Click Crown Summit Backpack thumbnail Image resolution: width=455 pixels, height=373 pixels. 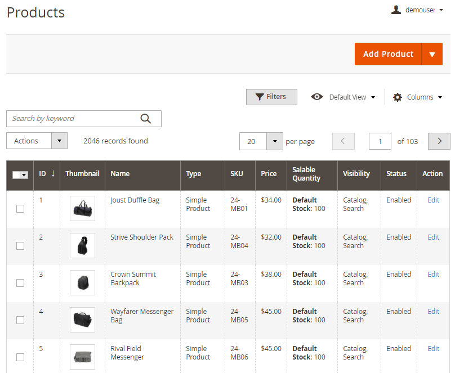click(82, 282)
